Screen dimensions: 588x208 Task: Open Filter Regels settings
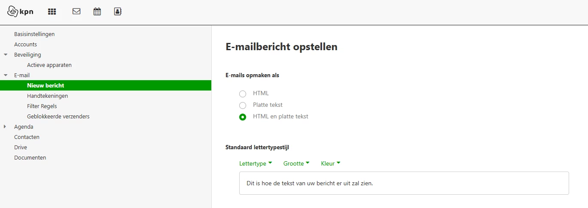coord(42,106)
